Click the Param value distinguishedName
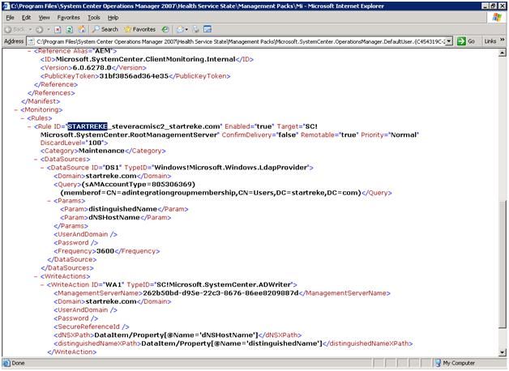The width and height of the screenshot is (509, 371). tap(122, 209)
